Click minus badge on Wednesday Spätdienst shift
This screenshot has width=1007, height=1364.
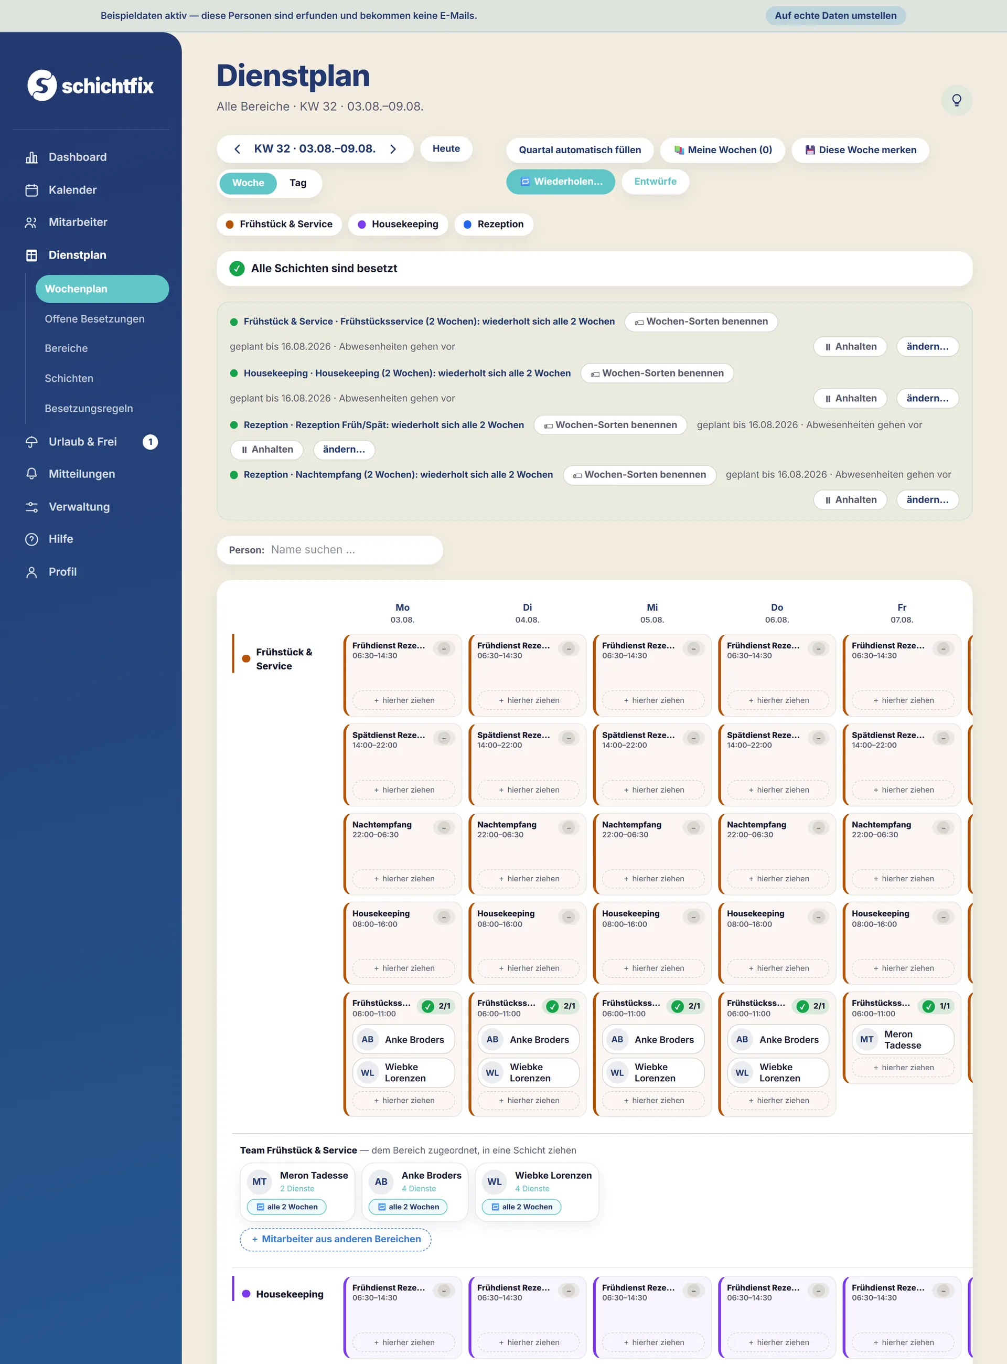pyautogui.click(x=694, y=739)
